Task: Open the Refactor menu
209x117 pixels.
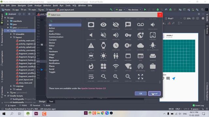Action: [x=47, y=6]
